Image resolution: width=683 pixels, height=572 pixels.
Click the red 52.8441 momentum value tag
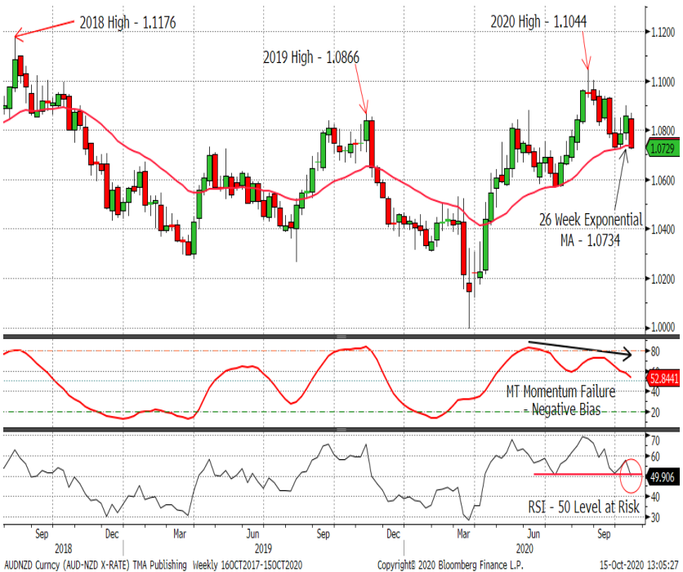click(x=664, y=378)
